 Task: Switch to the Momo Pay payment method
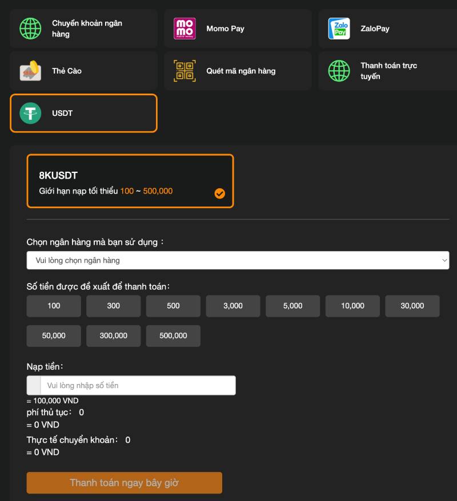pos(238,29)
